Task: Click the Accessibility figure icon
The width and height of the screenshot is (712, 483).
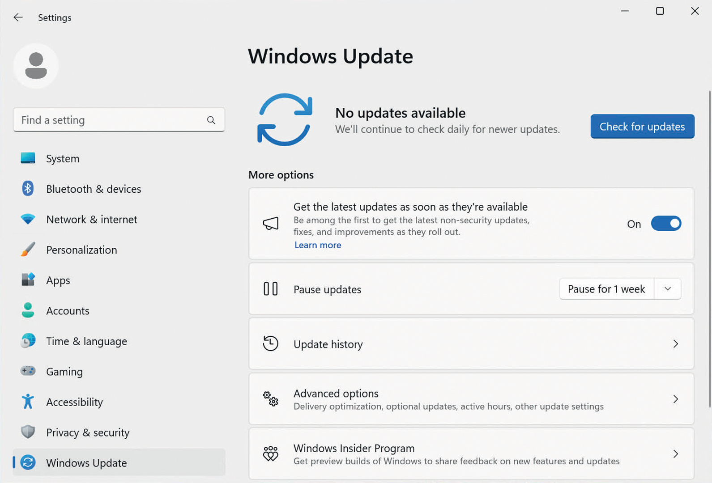Action: pyautogui.click(x=28, y=401)
